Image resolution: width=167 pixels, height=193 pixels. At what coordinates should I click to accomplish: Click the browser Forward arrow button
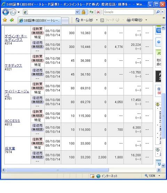click(x=13, y=12)
